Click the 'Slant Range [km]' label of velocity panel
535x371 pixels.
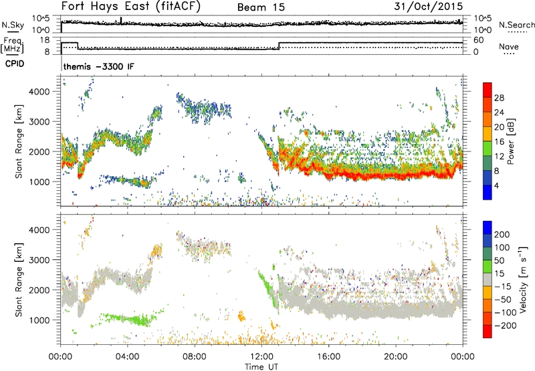(19, 279)
